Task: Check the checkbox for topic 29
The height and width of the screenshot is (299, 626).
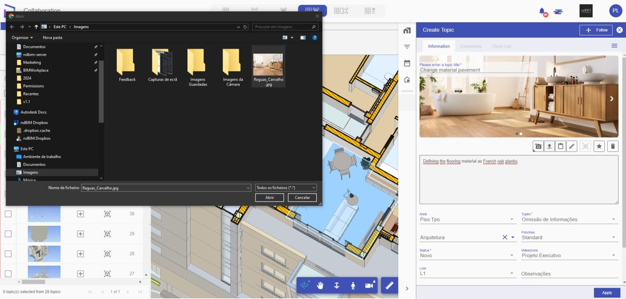Action: [8, 233]
